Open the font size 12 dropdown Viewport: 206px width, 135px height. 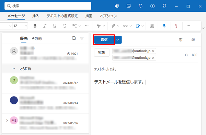click(26, 26)
